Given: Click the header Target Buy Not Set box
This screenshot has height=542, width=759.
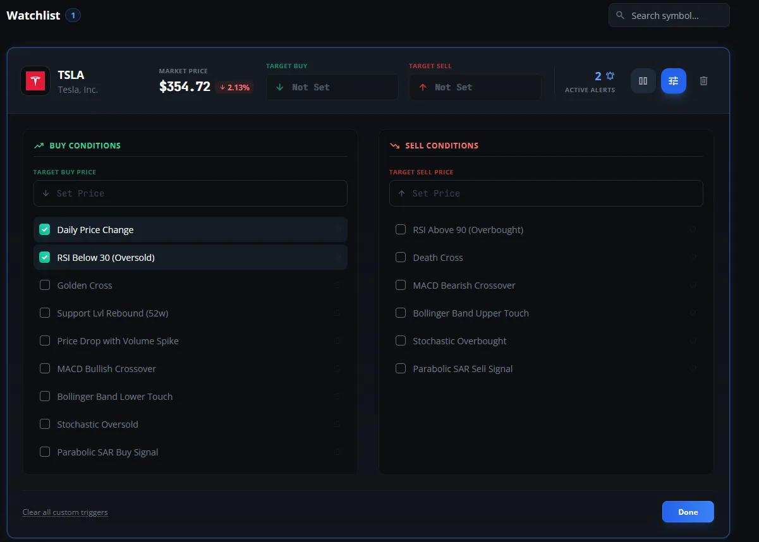Looking at the screenshot, I should click(332, 87).
